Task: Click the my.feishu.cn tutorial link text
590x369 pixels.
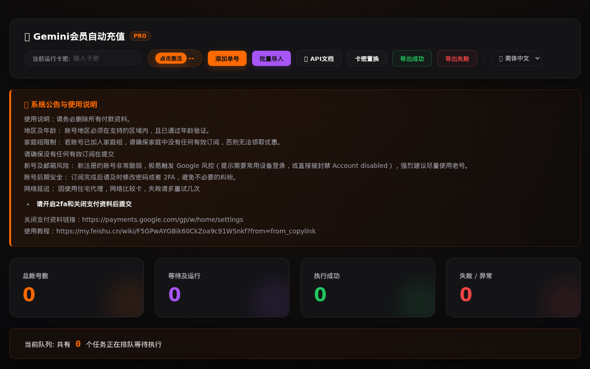Action: (x=186, y=231)
